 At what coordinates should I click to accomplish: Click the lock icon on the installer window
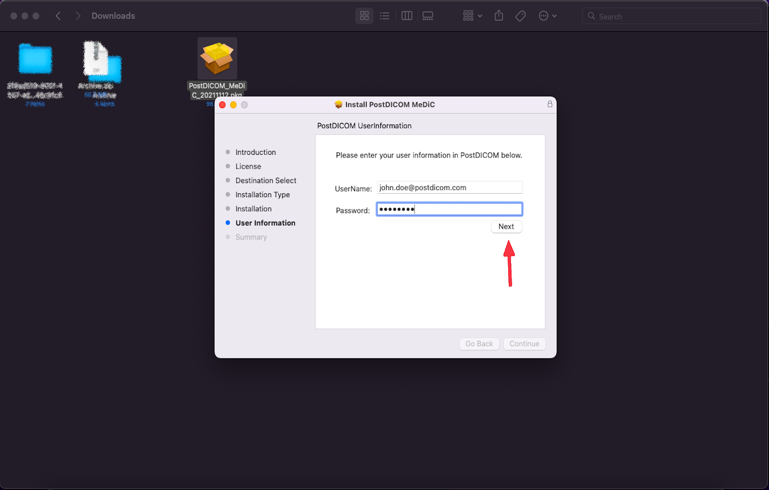pos(549,104)
